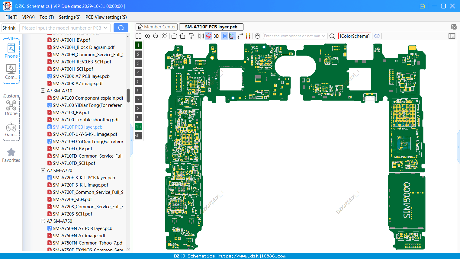This screenshot has width=460, height=259.
Task: Select PCB layer 5
Action: pyautogui.click(x=138, y=82)
